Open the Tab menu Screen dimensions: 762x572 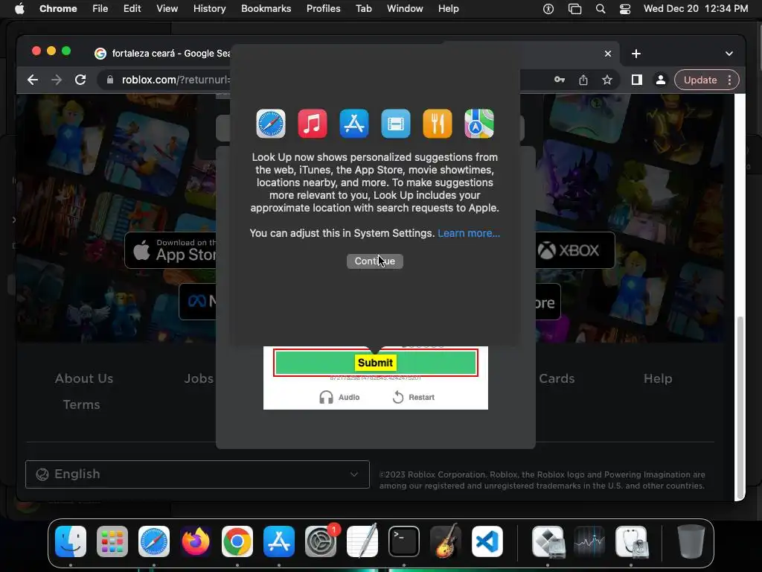point(363,9)
